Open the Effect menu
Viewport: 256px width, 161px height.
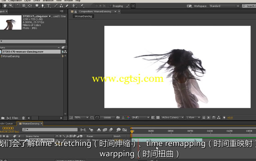37,1
